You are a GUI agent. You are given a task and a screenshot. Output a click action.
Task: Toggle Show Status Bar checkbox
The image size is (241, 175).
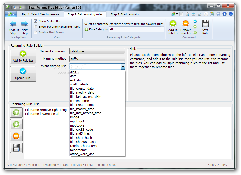36,21
